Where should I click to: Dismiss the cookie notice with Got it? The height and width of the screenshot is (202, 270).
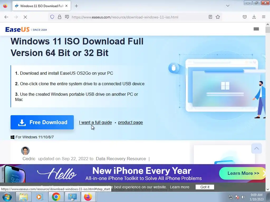click(205, 187)
